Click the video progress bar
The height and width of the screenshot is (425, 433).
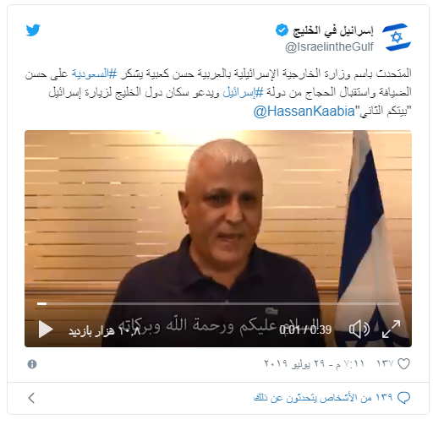(x=218, y=303)
